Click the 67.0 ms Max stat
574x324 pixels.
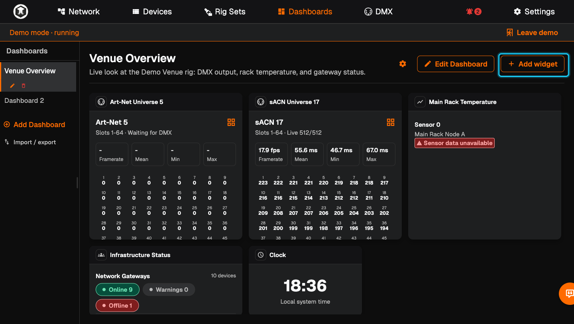tap(379, 154)
